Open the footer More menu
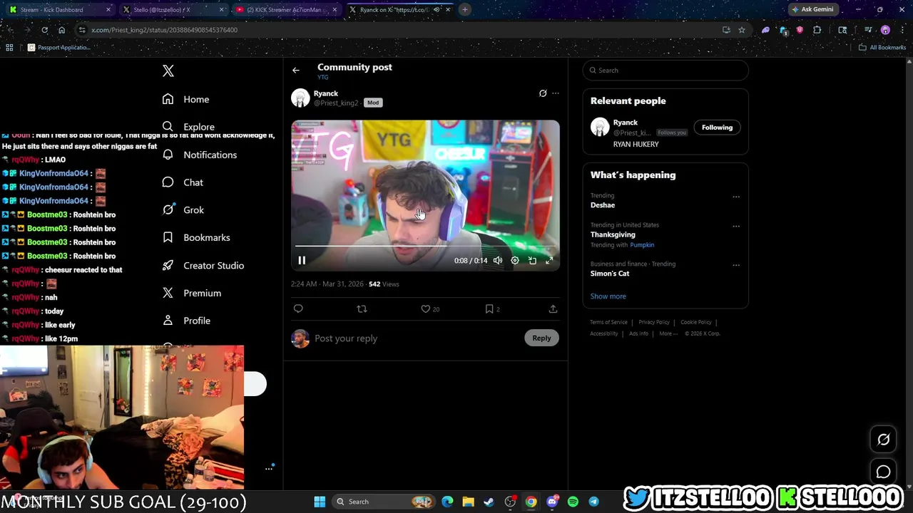This screenshot has width=913, height=513. 668,333
